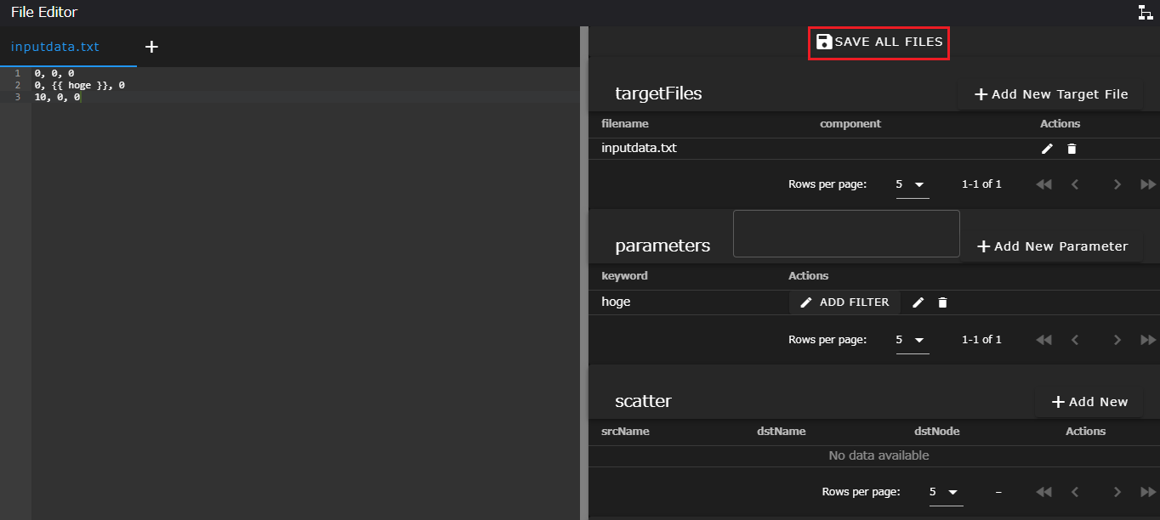Click Add New in scatter section
This screenshot has width=1160, height=520.
coord(1089,402)
